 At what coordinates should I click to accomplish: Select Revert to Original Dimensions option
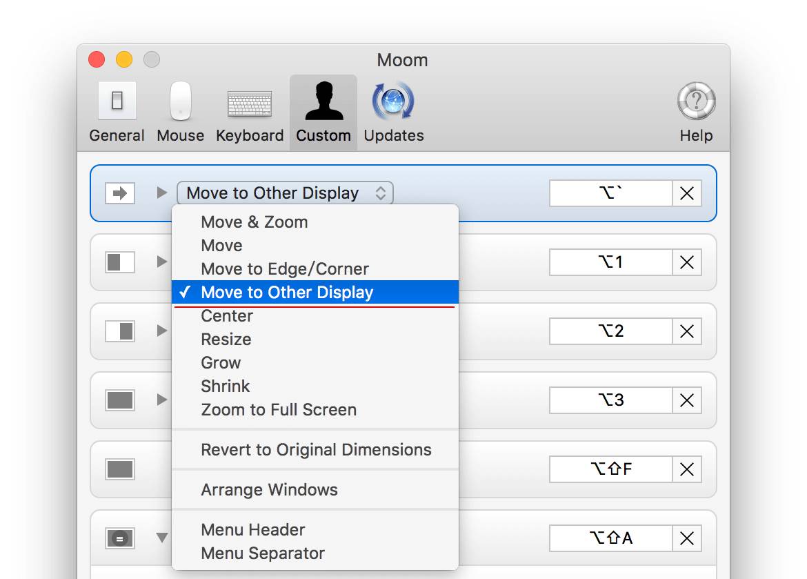tap(316, 450)
